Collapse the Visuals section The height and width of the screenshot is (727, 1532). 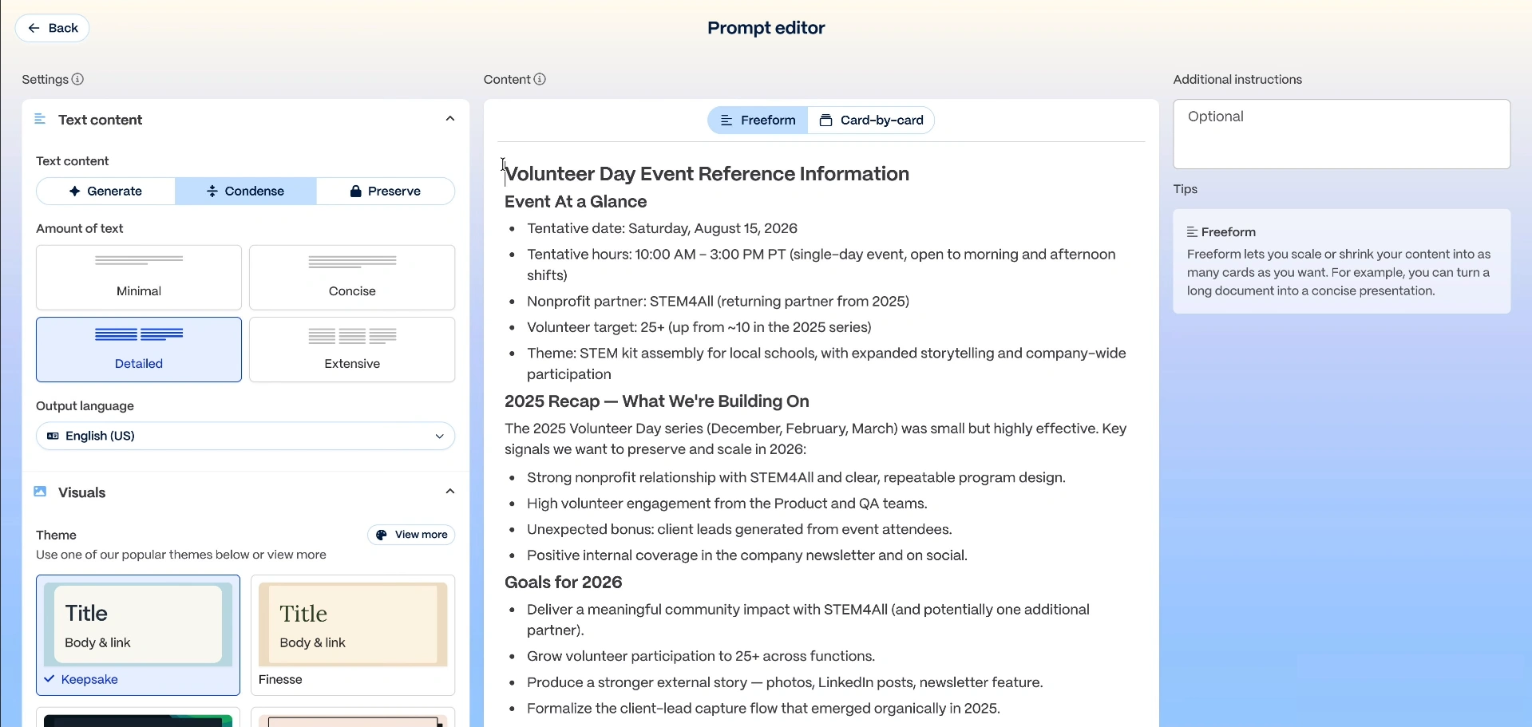(450, 492)
